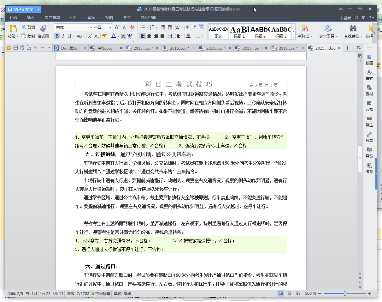Toggle Italic formatting
Screen dimensions: 382x302
click(x=63, y=36)
